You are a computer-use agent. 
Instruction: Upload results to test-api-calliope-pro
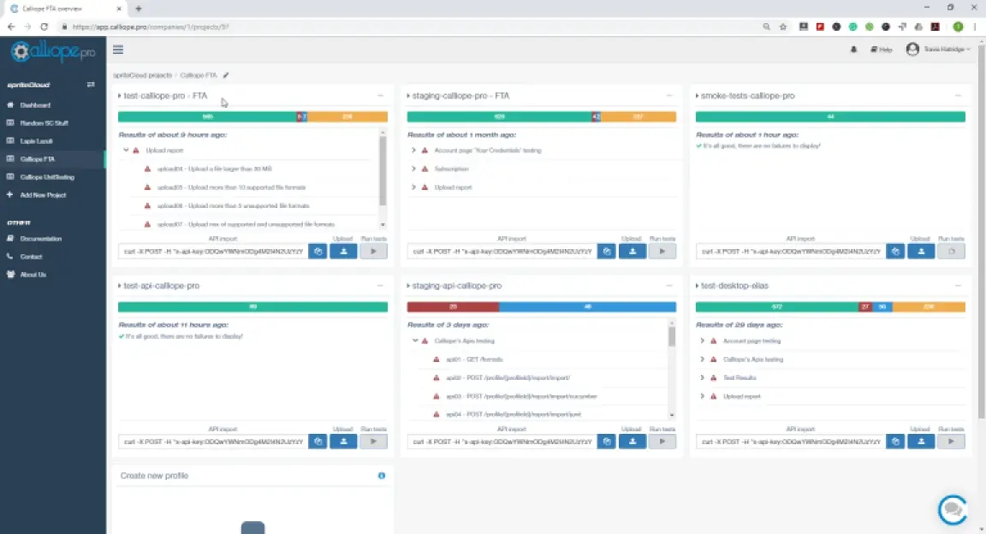click(343, 442)
